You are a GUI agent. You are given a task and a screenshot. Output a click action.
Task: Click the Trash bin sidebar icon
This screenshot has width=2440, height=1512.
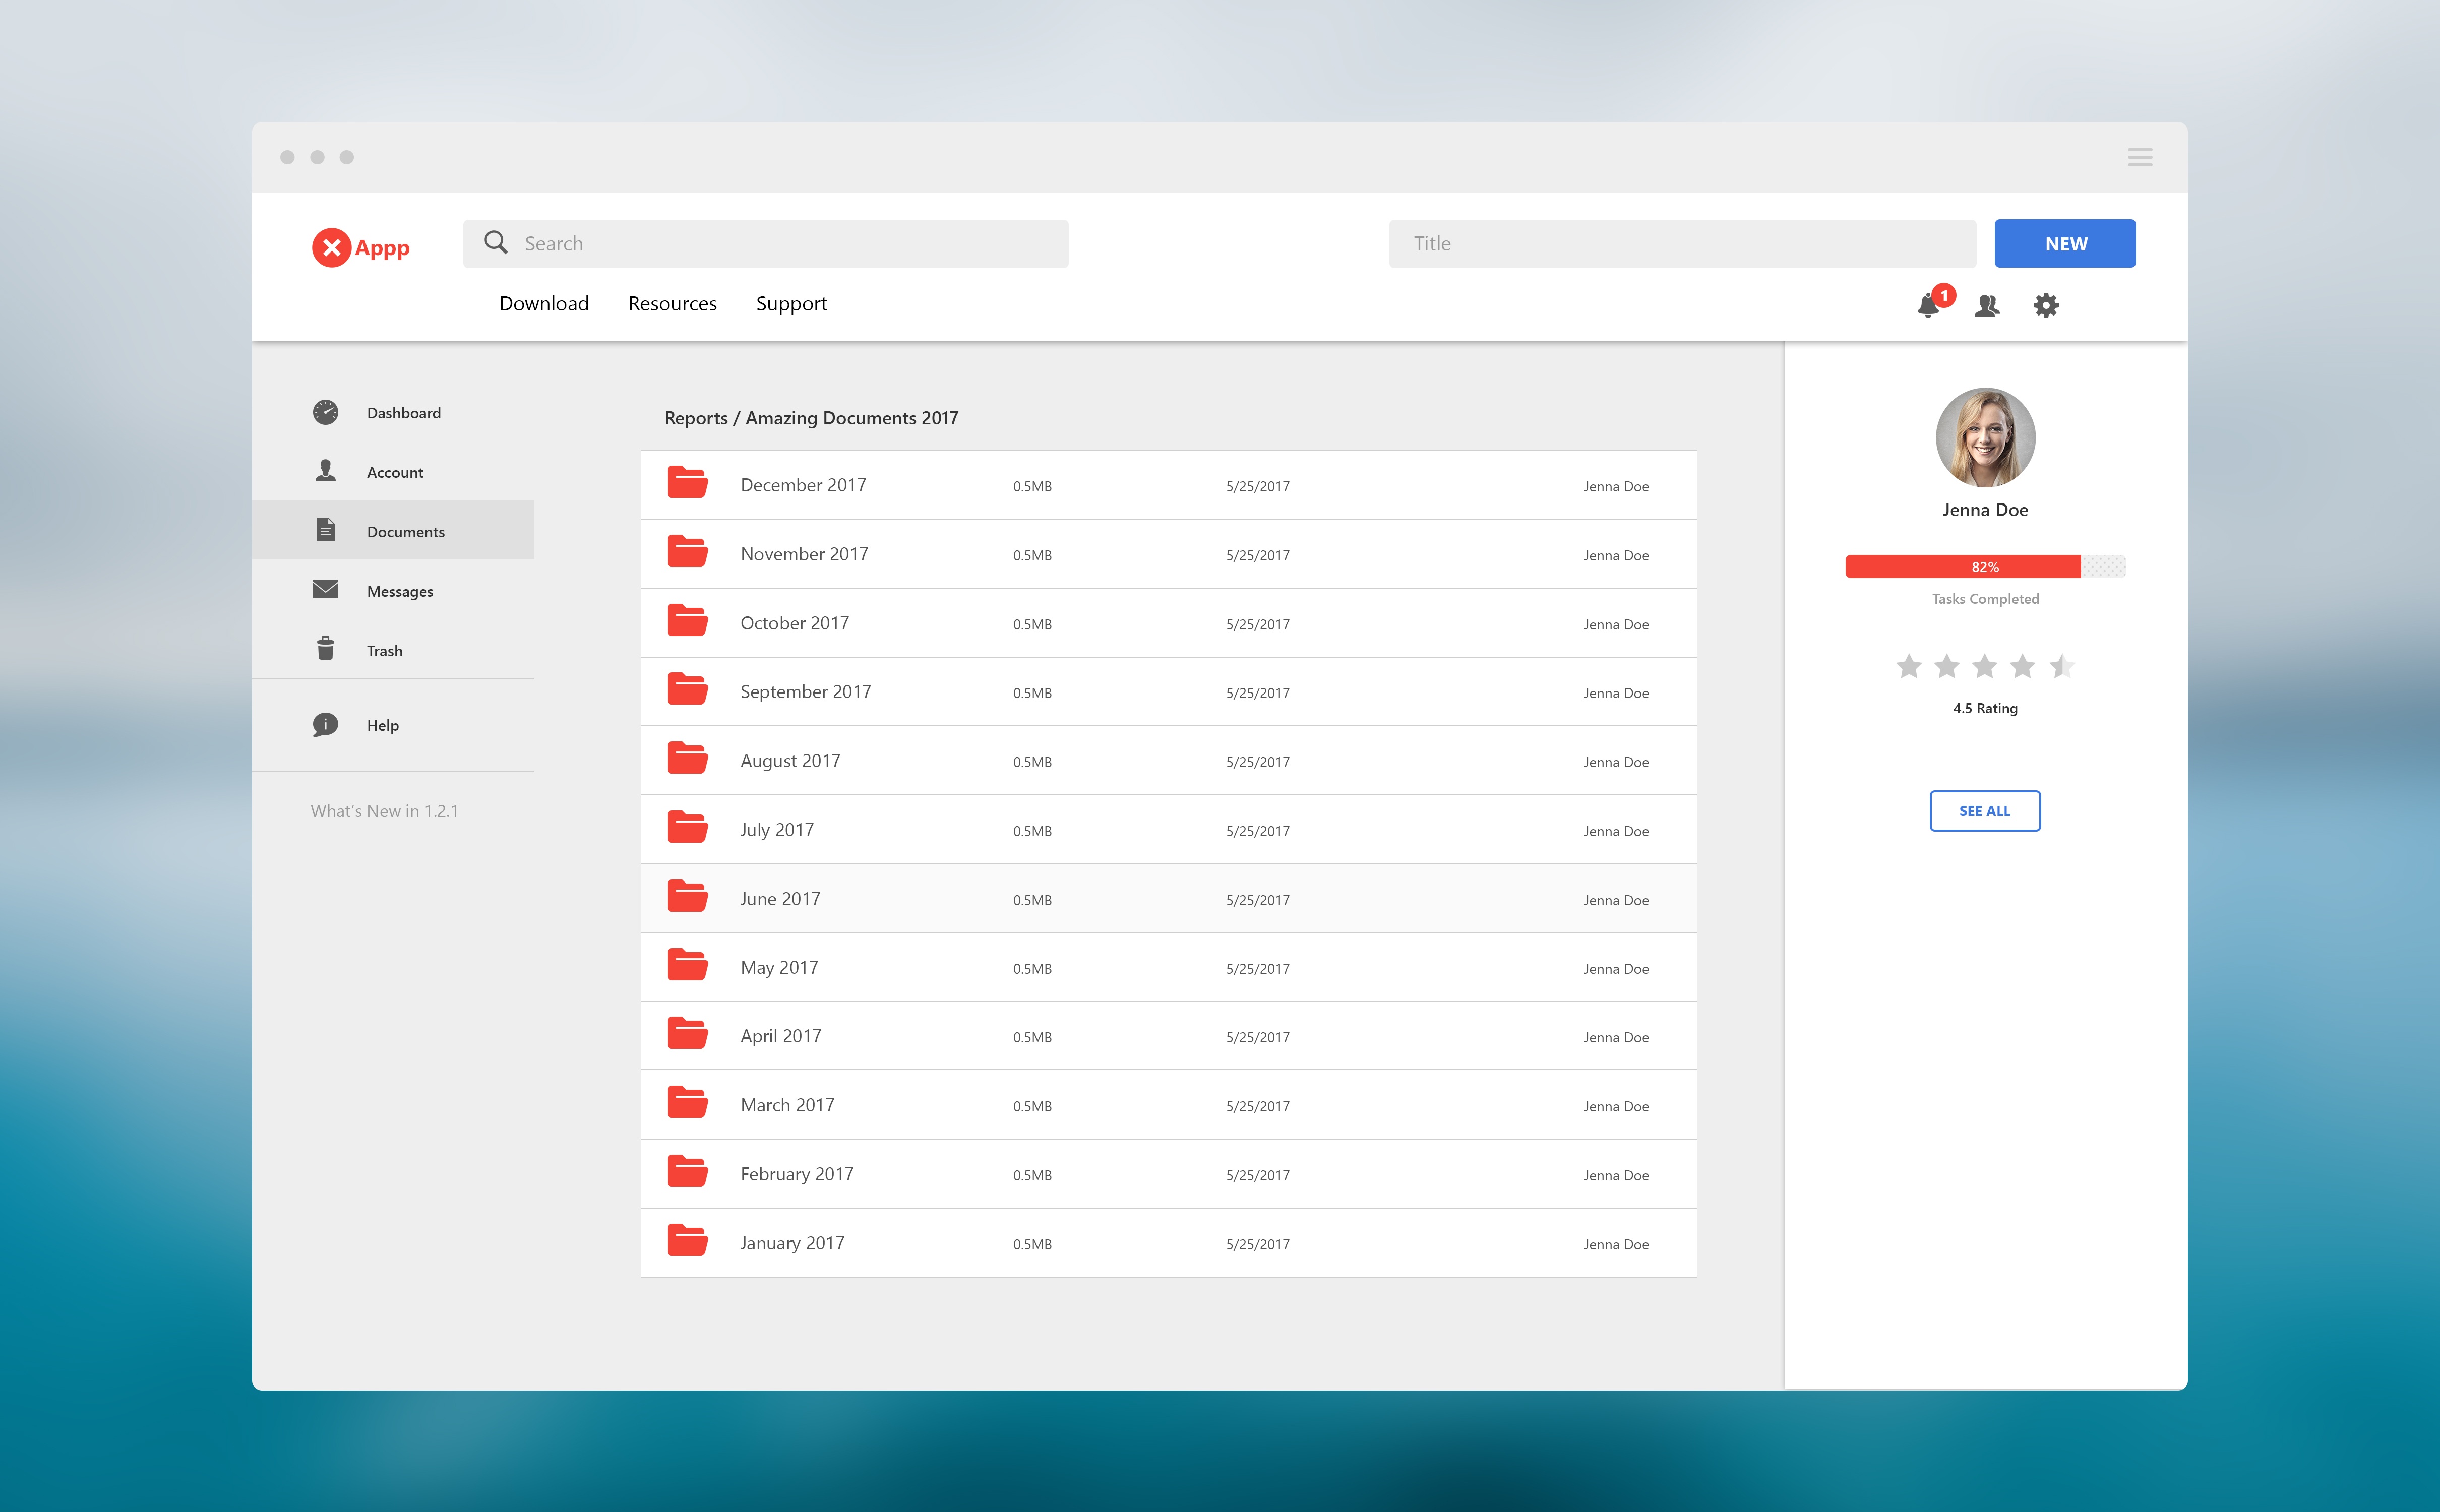pyautogui.click(x=325, y=649)
